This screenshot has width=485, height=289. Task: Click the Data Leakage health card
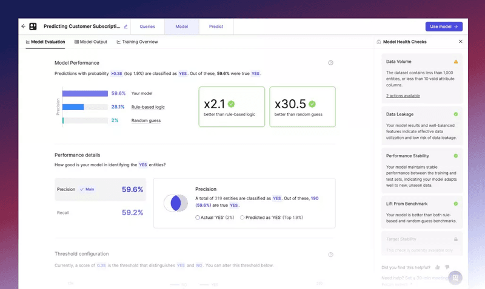point(422,126)
